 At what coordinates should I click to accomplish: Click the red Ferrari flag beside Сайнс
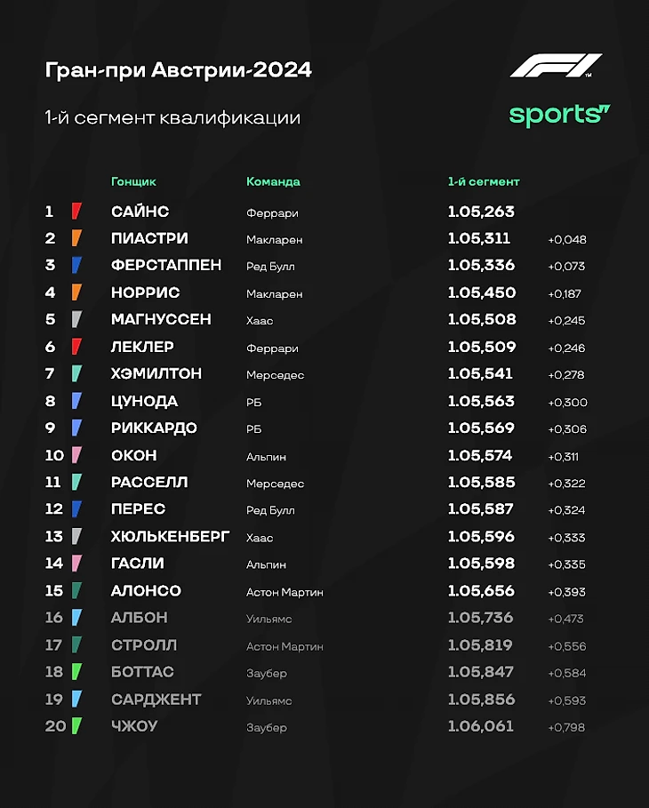76,212
